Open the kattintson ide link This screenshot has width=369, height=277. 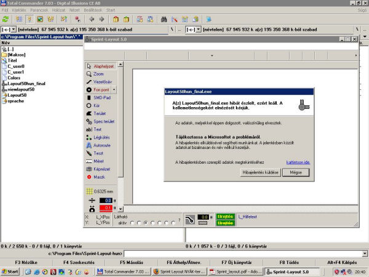(x=298, y=163)
